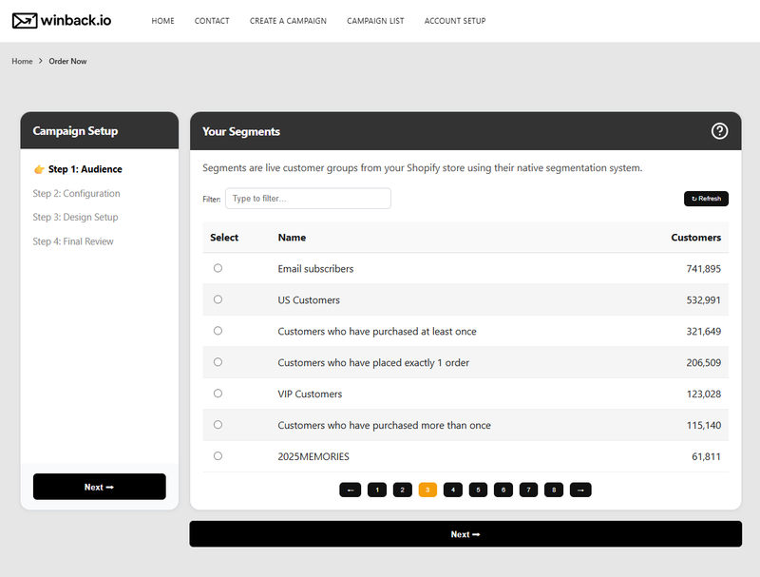760x577 pixels.
Task: Choose the VIP Customers segment radio
Action: coord(218,394)
